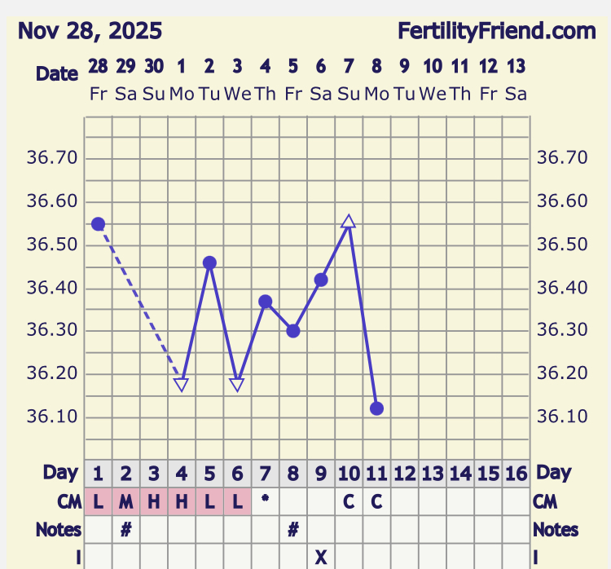Click the temperature point on cycle day 5
Screen dimensions: 611x569
(209, 262)
